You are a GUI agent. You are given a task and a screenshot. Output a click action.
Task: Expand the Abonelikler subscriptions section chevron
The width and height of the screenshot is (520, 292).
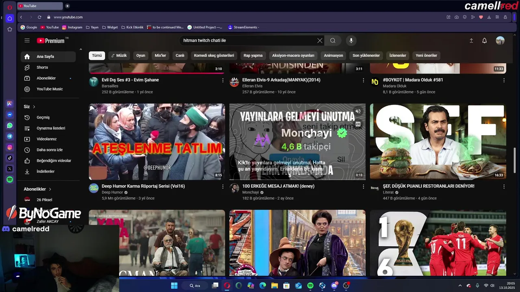pyautogui.click(x=50, y=189)
